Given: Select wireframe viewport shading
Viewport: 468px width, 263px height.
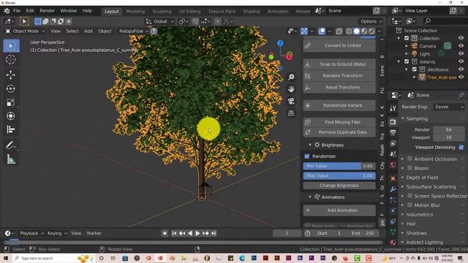Looking at the screenshot, I should click(349, 31).
